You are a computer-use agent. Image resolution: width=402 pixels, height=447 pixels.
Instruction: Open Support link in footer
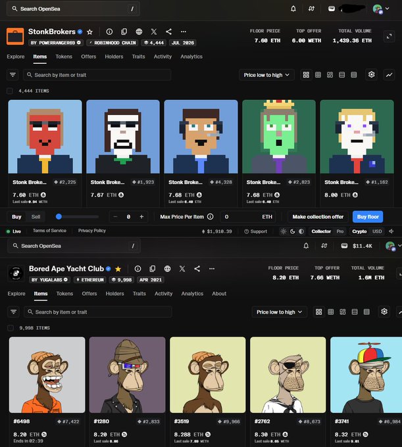point(256,231)
